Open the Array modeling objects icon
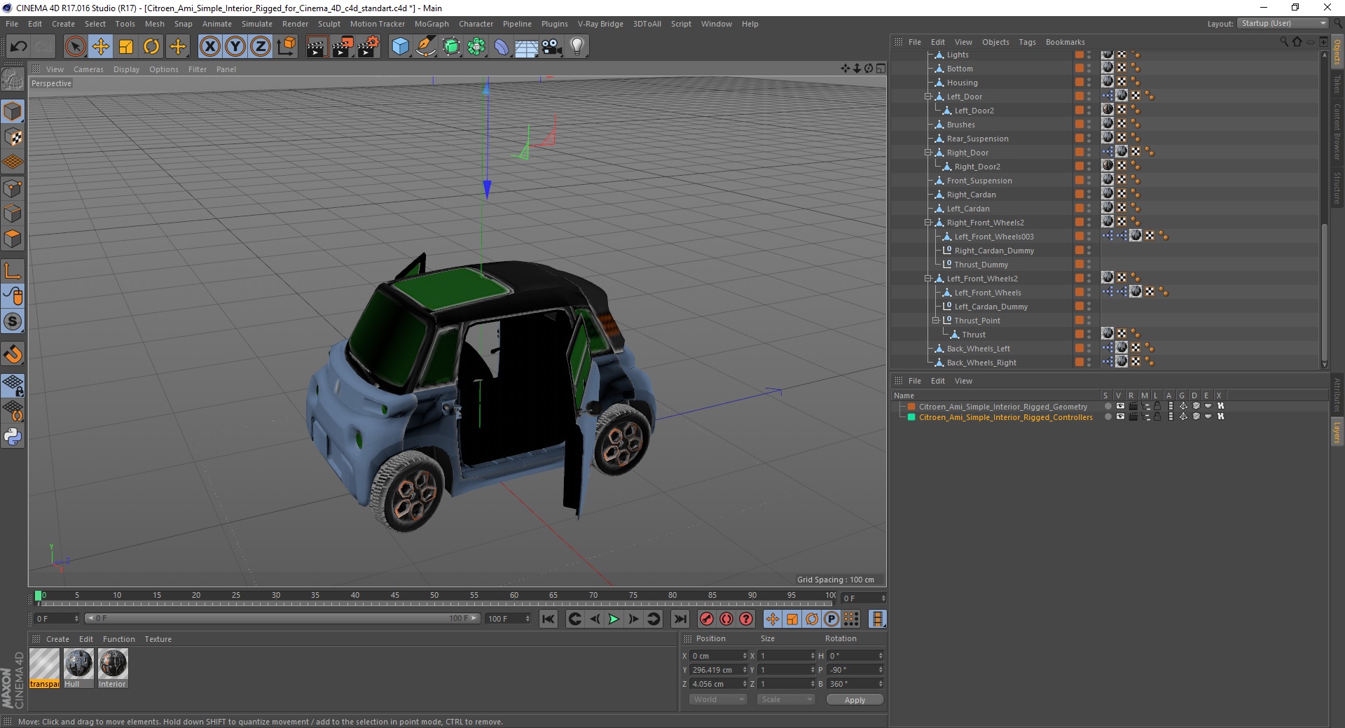 (x=476, y=47)
